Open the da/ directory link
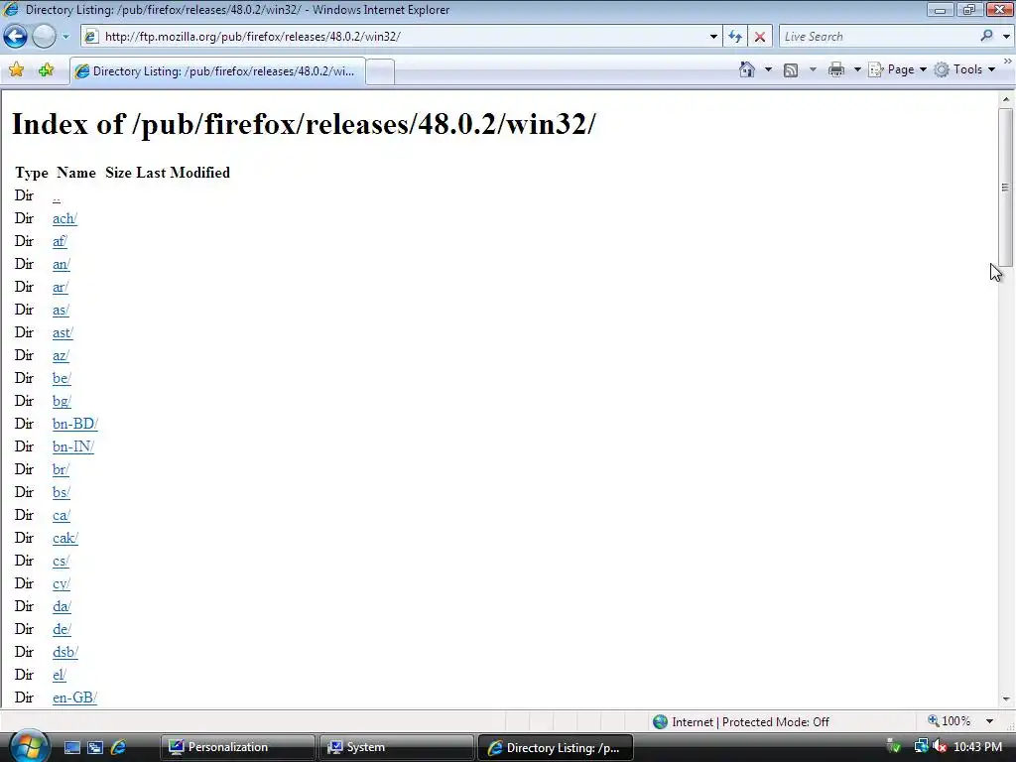 tap(62, 606)
